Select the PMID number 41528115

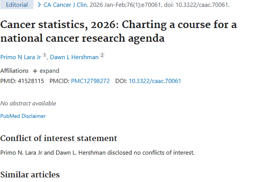pos(31,81)
